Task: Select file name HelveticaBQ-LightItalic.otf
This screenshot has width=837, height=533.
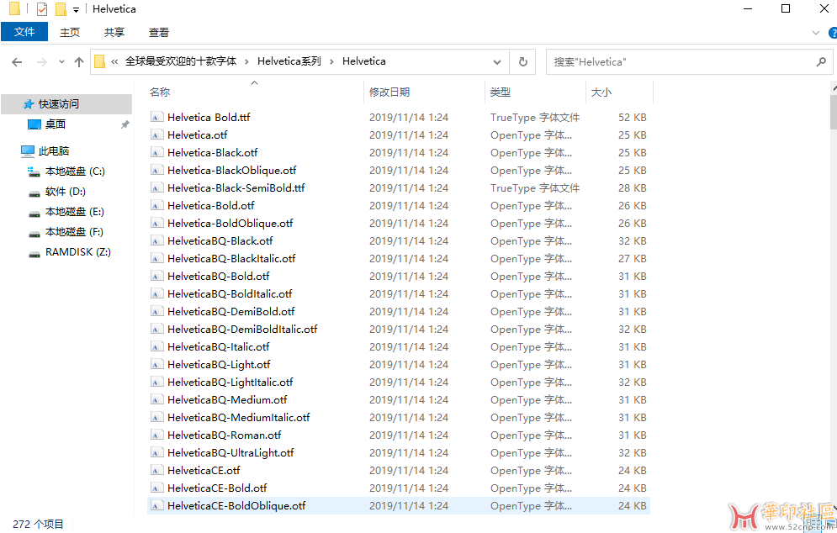Action: pos(230,382)
